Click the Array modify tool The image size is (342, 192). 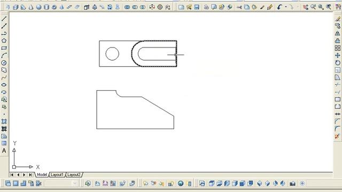(338, 48)
